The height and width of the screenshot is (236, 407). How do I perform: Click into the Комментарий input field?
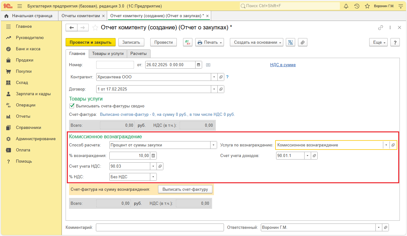point(160,228)
